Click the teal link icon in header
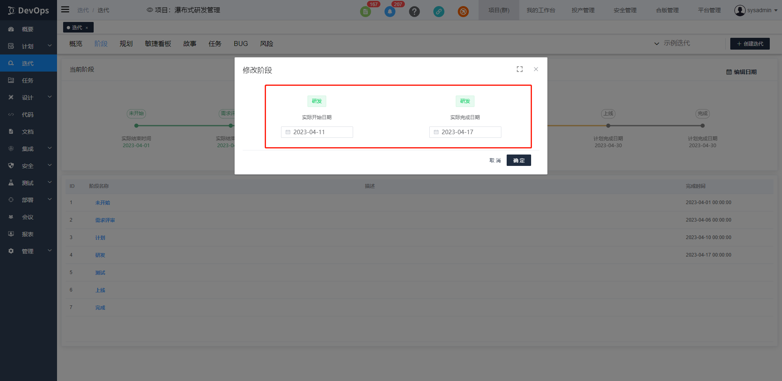Screen dimensions: 782x381 439,11
